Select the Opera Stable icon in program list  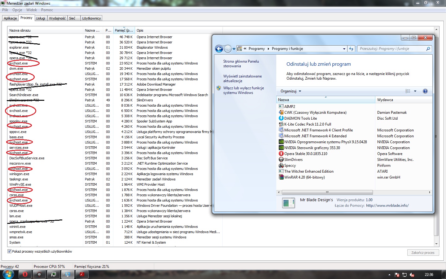pyautogui.click(x=281, y=153)
